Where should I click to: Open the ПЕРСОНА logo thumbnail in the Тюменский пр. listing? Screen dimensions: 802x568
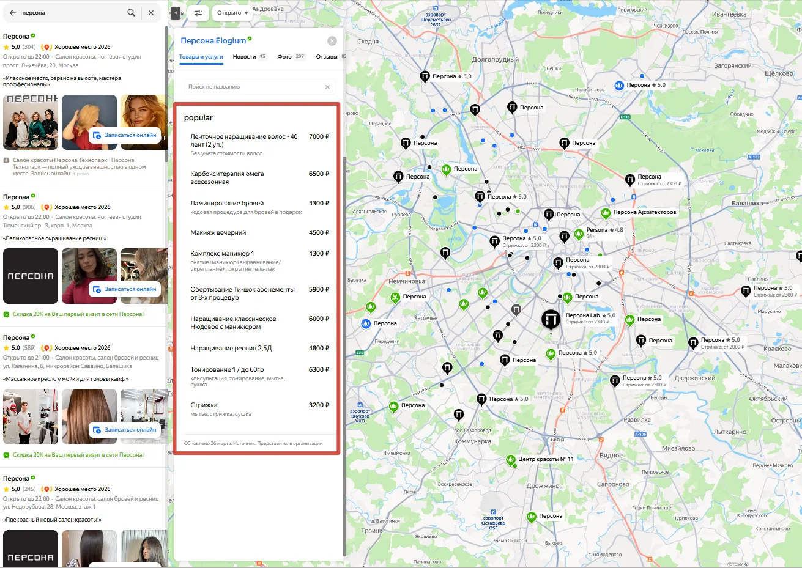[31, 276]
